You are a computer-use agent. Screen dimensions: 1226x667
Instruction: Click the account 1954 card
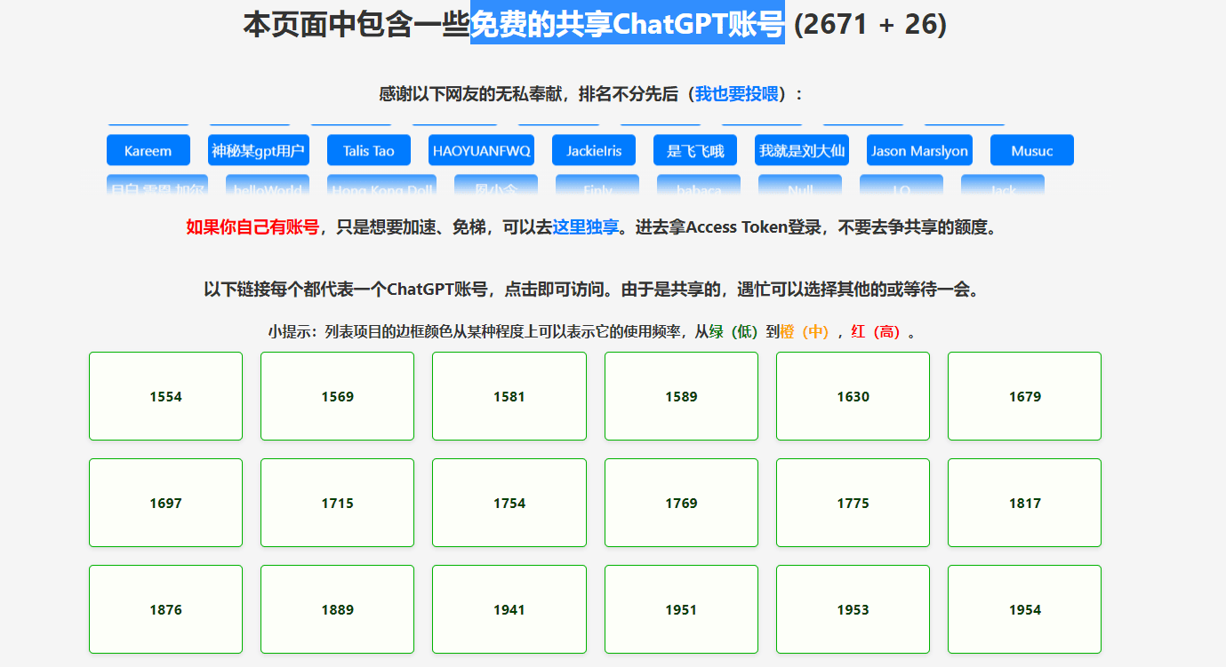(x=1024, y=609)
